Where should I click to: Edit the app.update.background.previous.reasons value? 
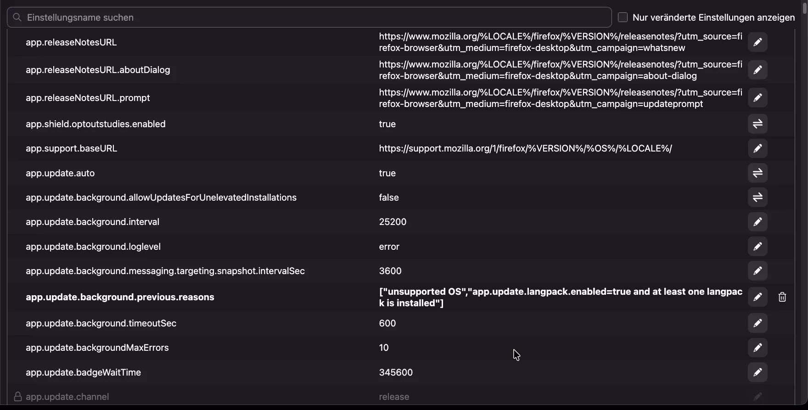(757, 297)
